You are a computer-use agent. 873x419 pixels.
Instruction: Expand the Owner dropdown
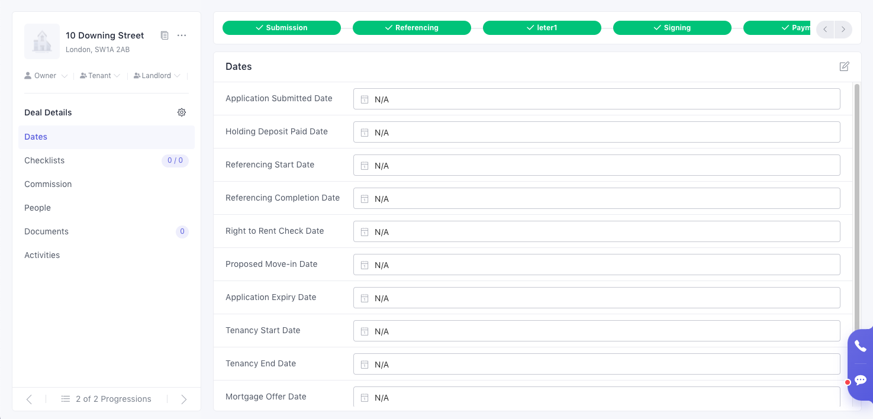(x=46, y=76)
